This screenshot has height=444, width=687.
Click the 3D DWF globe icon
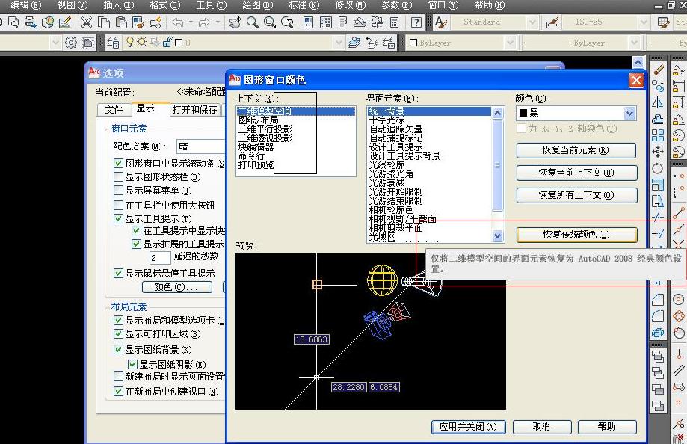click(48, 22)
